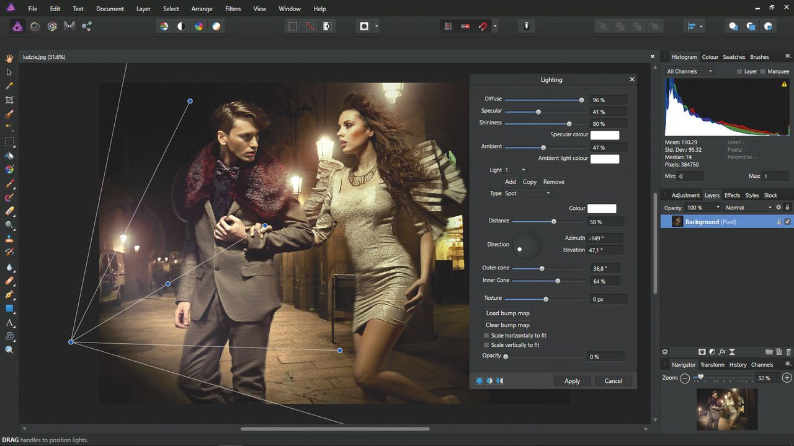Click Load bump map
This screenshot has height=446, width=794.
point(508,313)
